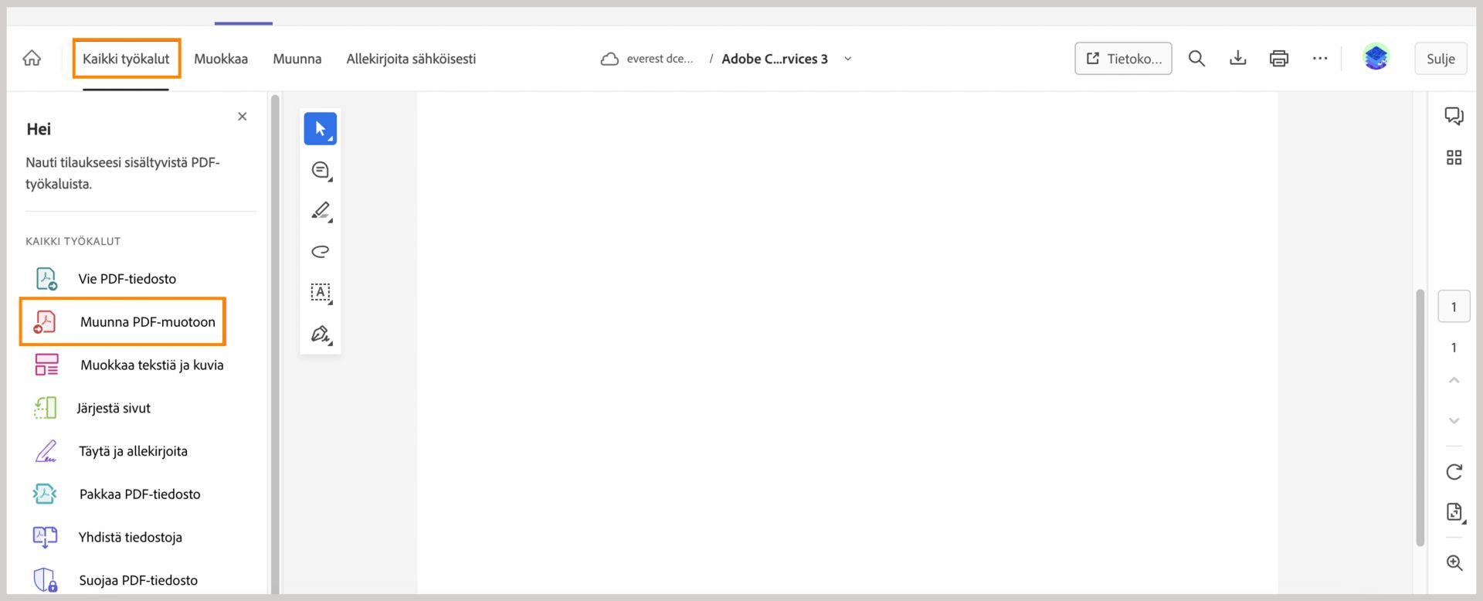This screenshot has width=1483, height=601.
Task: Download the file with the download icon
Action: 1238,59
